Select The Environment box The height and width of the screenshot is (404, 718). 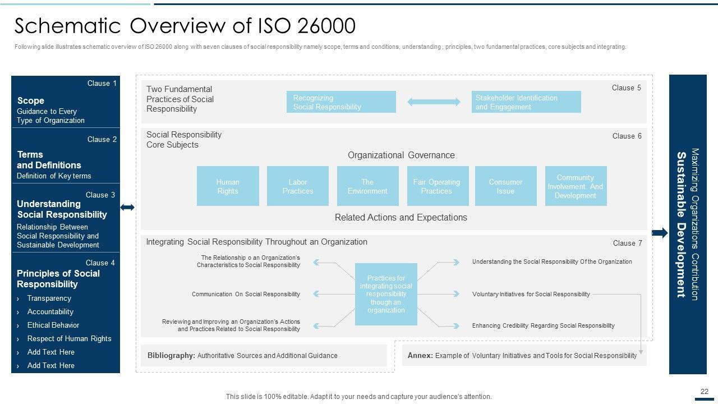(x=367, y=186)
